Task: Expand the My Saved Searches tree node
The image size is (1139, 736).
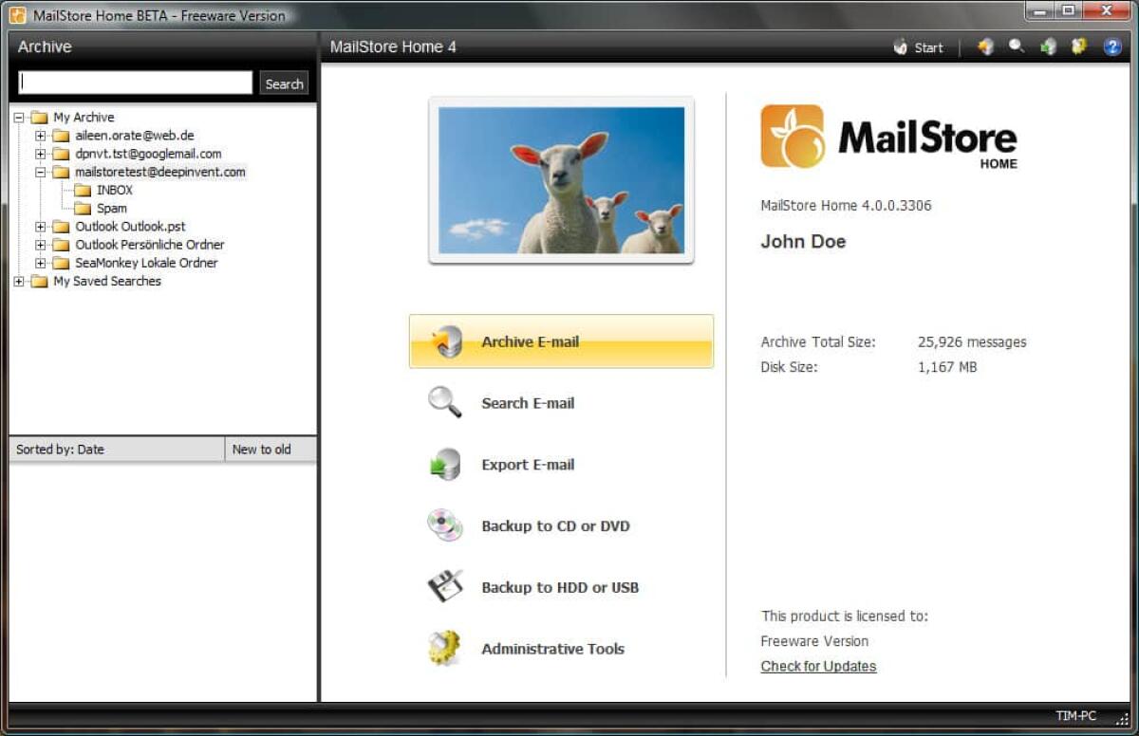Action: (18, 281)
